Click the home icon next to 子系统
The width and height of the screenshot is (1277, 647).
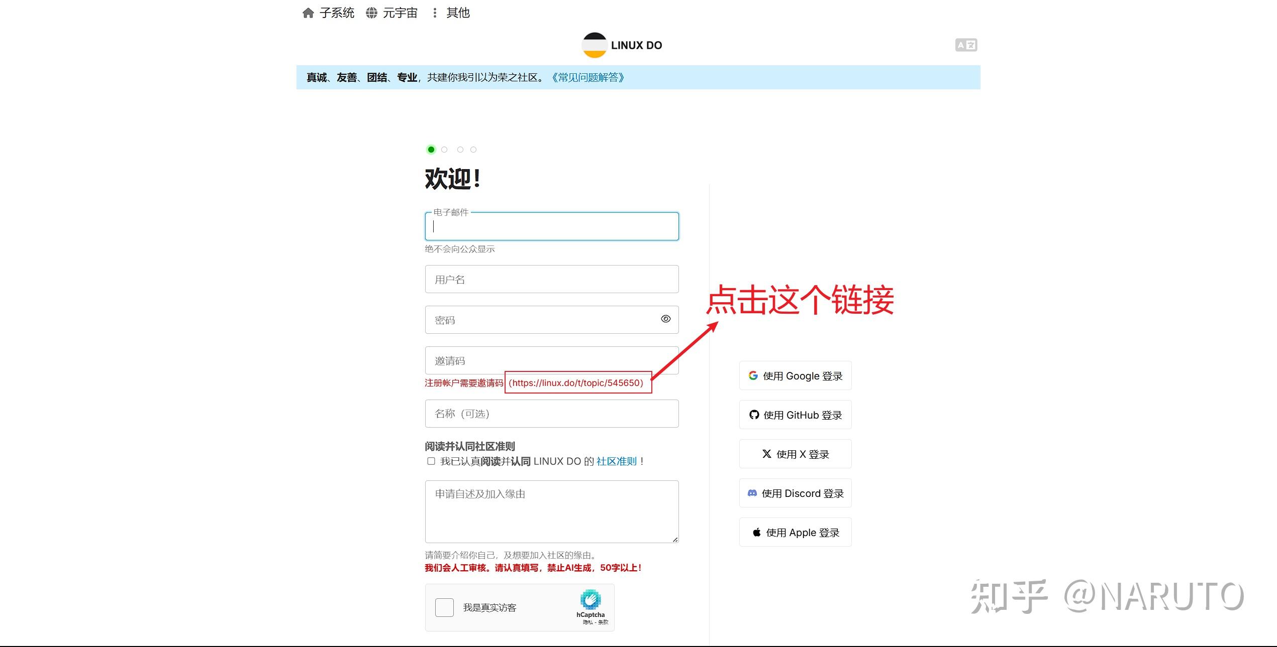click(x=308, y=13)
